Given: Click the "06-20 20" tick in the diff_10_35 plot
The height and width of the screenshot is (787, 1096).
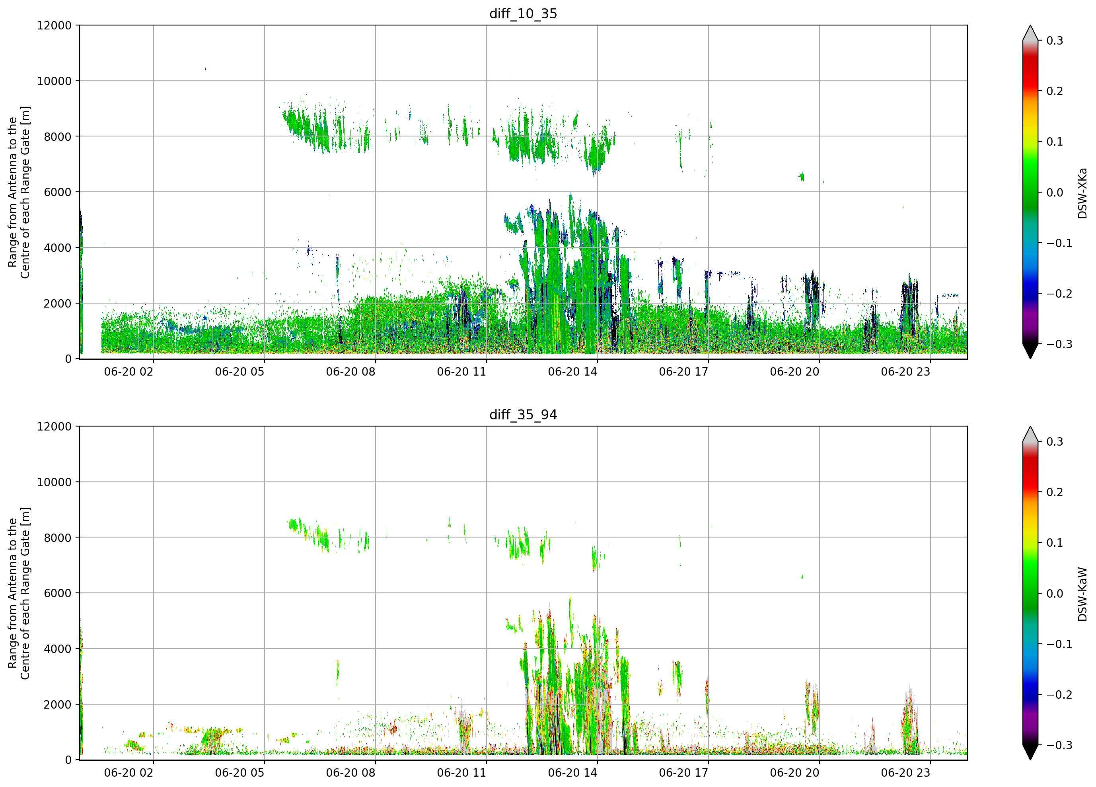Looking at the screenshot, I should pyautogui.click(x=794, y=372).
